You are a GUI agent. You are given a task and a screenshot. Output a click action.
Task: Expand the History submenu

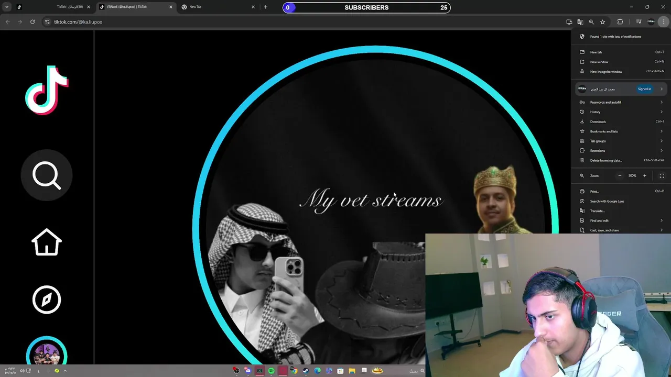pos(621,112)
